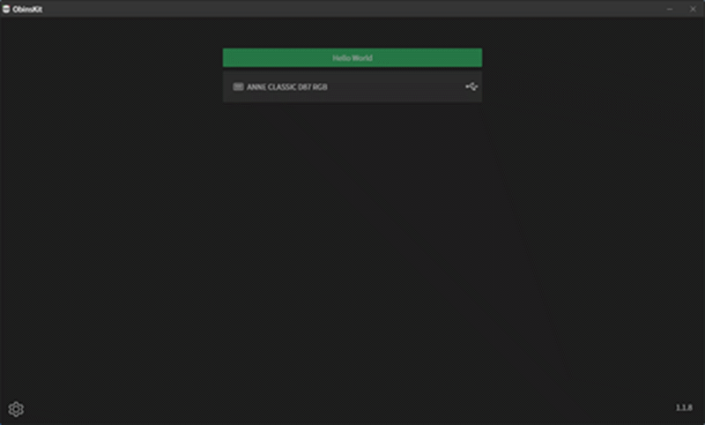Click the Hello World text label
The image size is (705, 425).
click(x=352, y=58)
